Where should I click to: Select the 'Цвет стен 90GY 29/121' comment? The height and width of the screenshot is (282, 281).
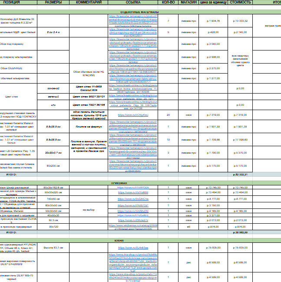(x=89, y=97)
